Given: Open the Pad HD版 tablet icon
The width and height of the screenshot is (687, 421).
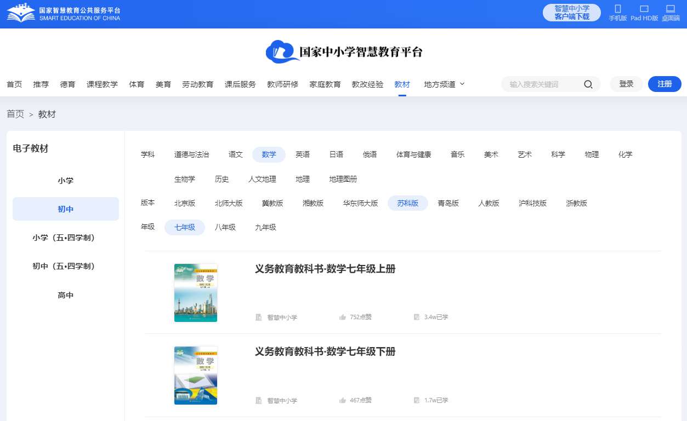Looking at the screenshot, I should [x=644, y=9].
